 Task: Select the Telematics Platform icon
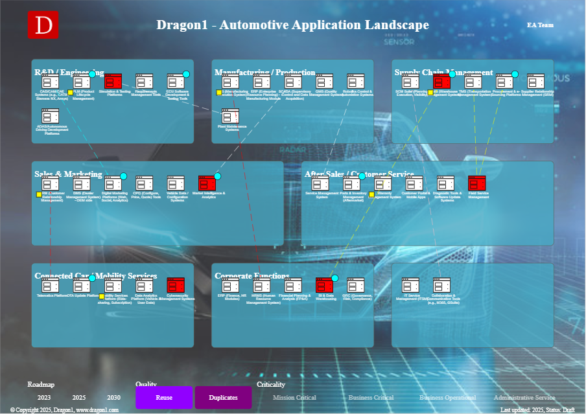(x=51, y=285)
